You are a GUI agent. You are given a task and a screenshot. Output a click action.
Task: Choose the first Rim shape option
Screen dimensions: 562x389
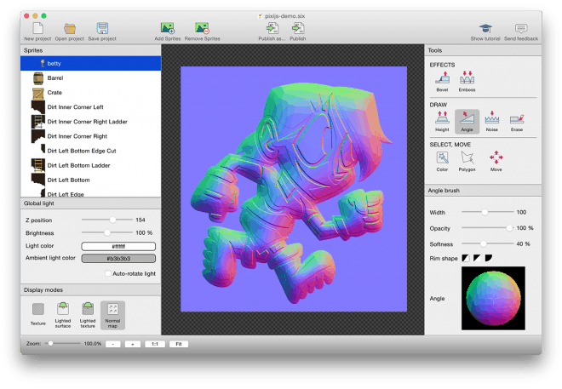[466, 258]
